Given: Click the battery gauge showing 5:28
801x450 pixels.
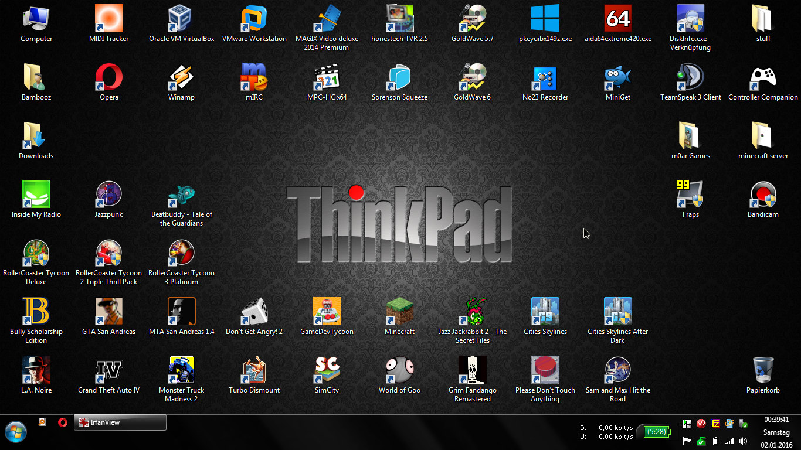Looking at the screenshot, I should pos(656,432).
